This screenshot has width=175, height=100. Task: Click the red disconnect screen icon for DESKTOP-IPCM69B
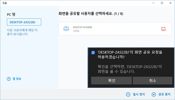tap(164, 29)
